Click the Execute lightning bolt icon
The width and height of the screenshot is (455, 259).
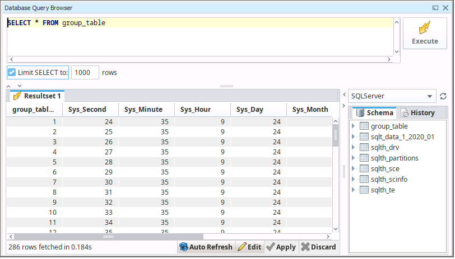[425, 27]
